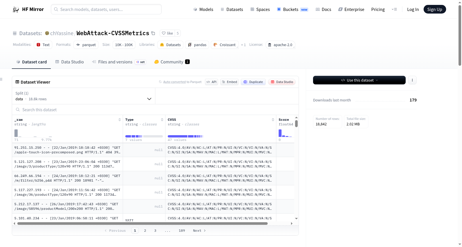Click the Type classes distribution bar

pos(144,136)
